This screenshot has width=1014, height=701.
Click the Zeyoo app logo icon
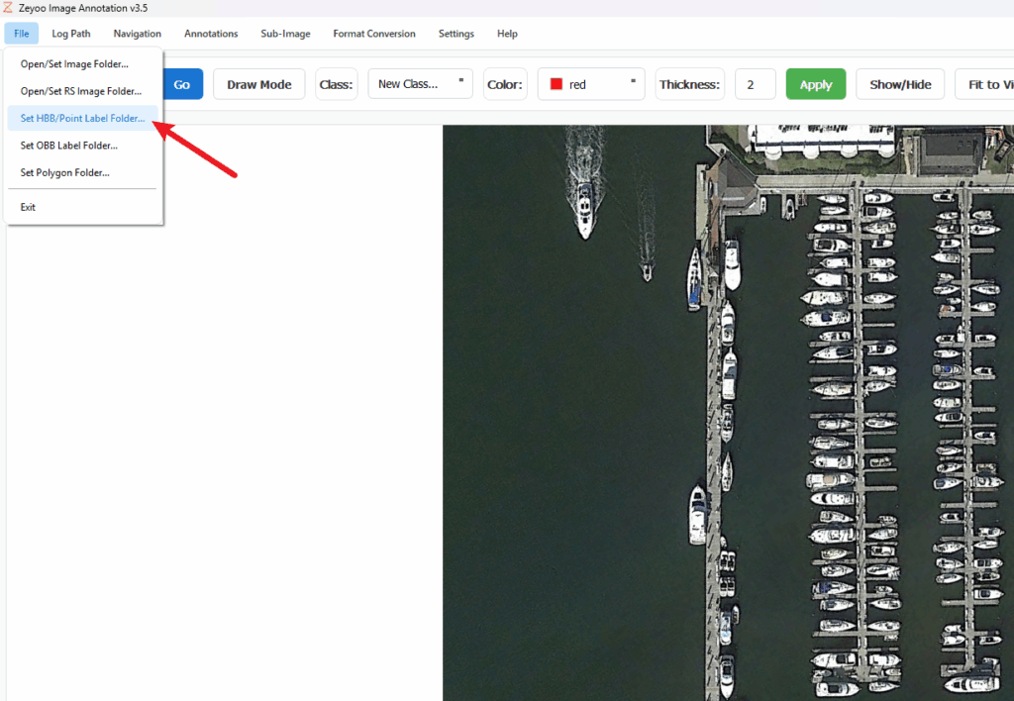(8, 8)
